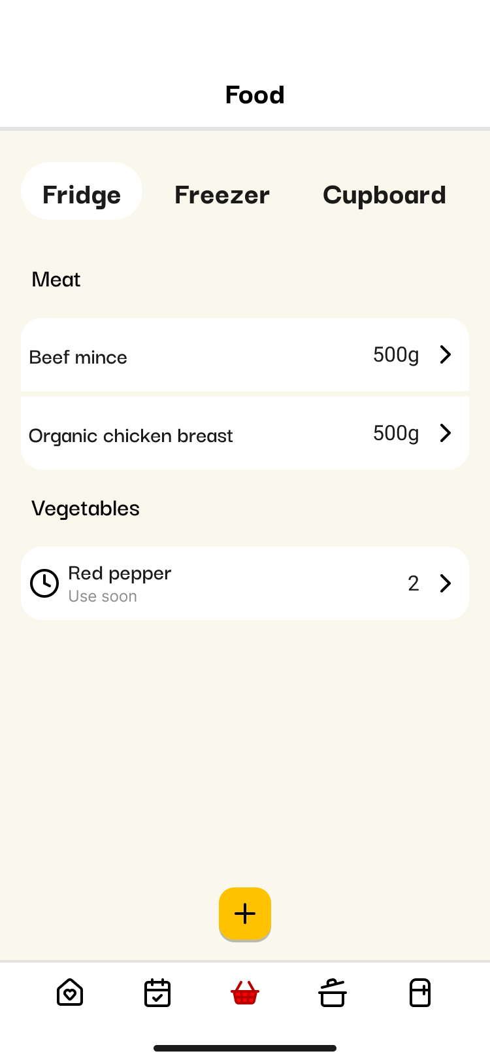Tap the clock icon beside Red pepper
This screenshot has height=1062, width=490.
pos(44,583)
